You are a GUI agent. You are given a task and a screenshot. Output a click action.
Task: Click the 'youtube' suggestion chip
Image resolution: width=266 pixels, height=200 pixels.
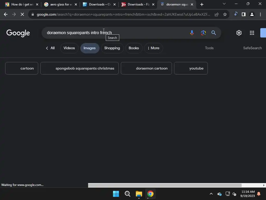191,68
